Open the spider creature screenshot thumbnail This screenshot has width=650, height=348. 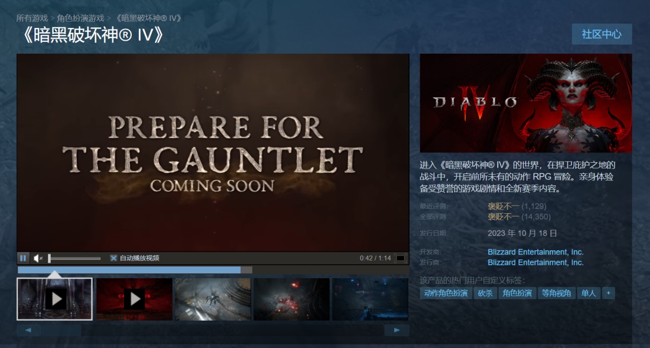[213, 299]
